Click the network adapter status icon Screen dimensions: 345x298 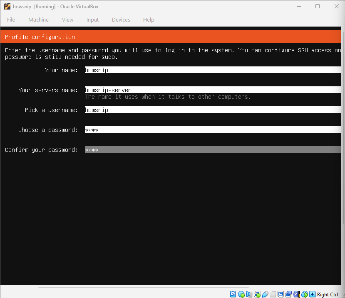click(257, 294)
